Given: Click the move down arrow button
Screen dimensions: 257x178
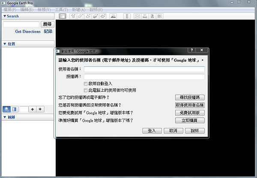Looking at the screenshot, I should pyautogui.click(x=40, y=109).
